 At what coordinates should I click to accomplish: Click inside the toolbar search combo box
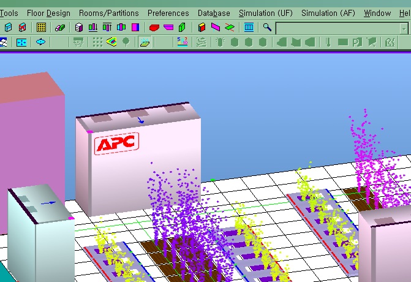pos(338,28)
